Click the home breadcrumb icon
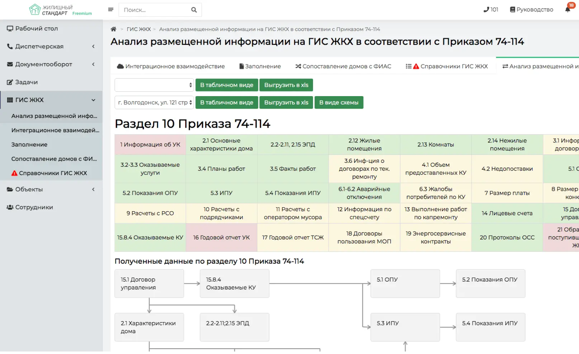The height and width of the screenshot is (354, 579). (113, 29)
